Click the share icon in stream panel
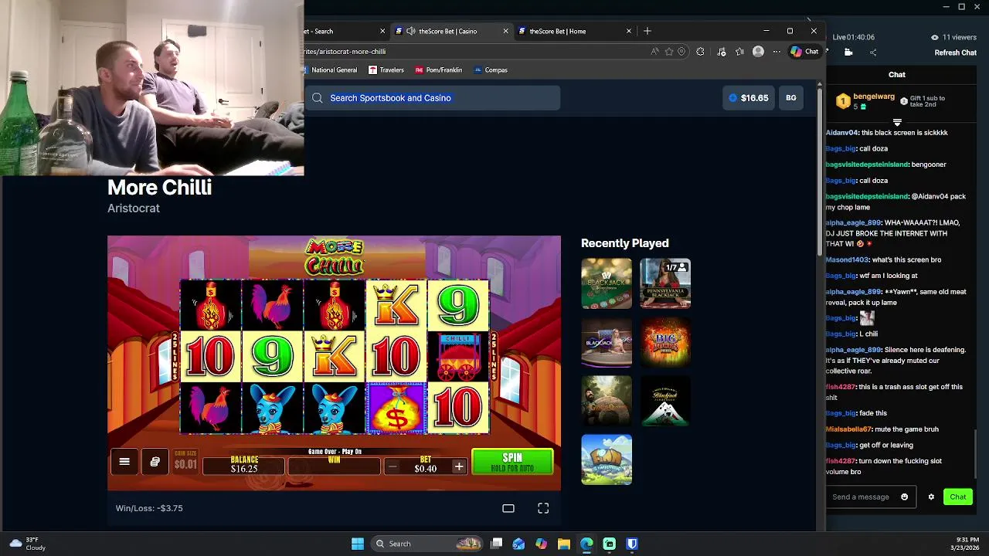The width and height of the screenshot is (989, 556). click(x=873, y=53)
